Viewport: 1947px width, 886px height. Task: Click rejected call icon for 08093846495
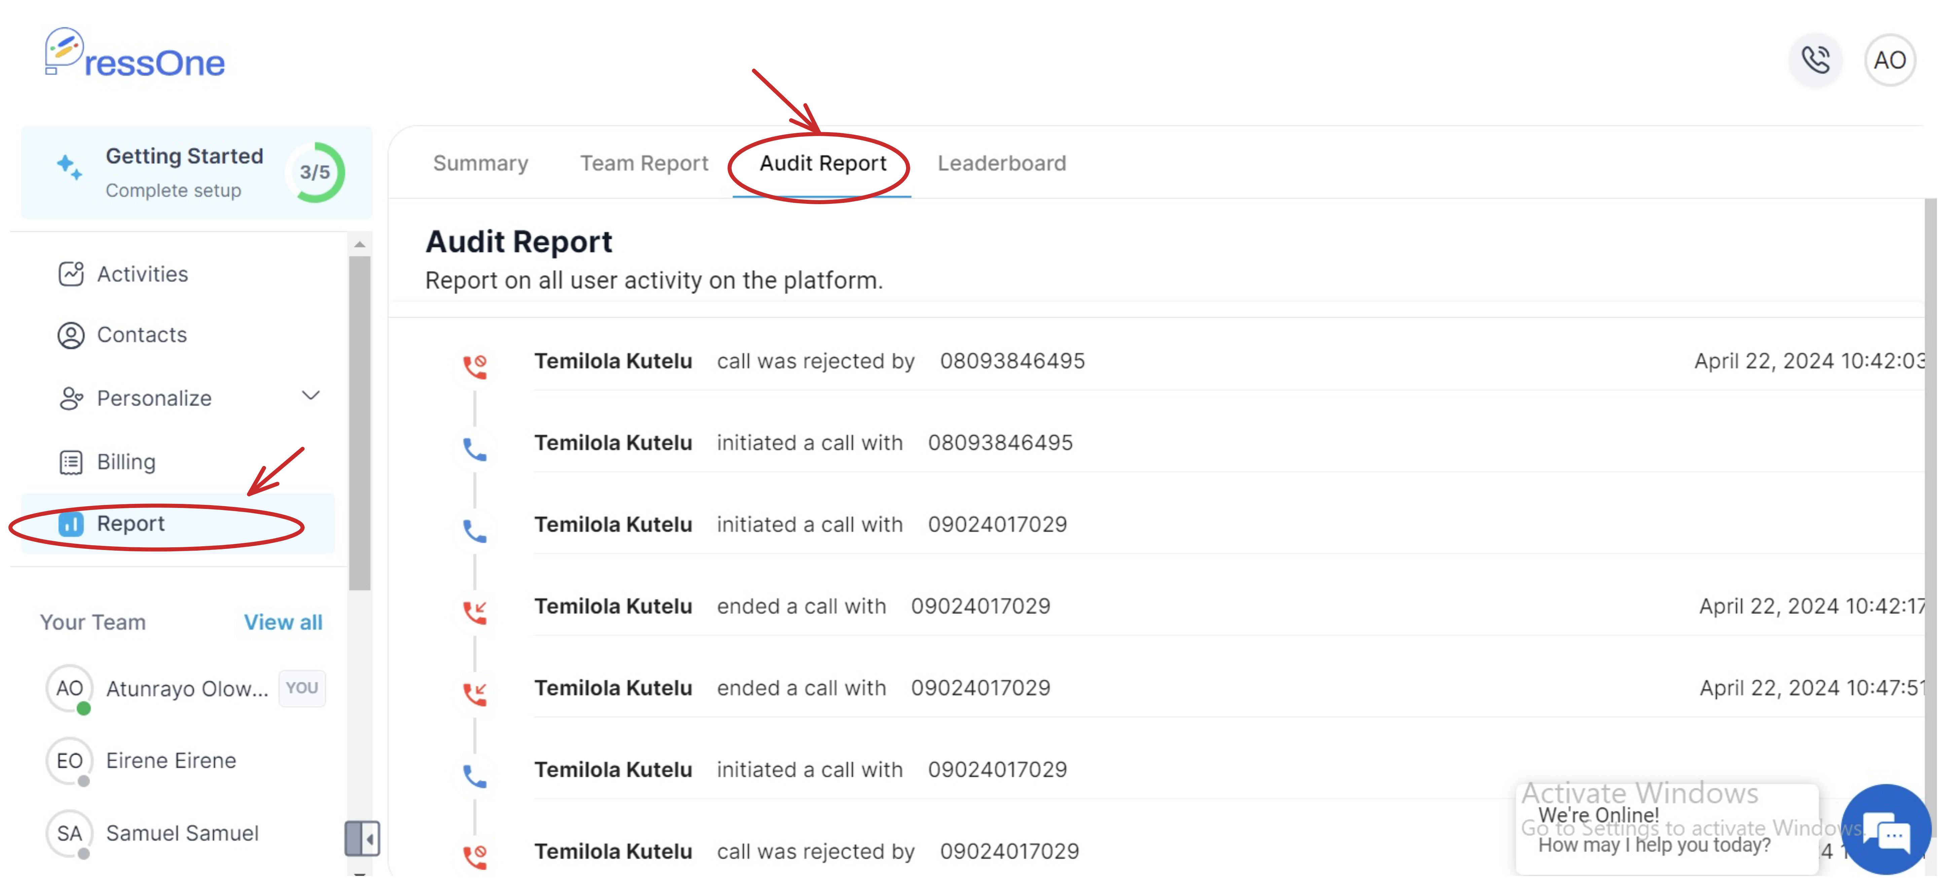(x=475, y=367)
